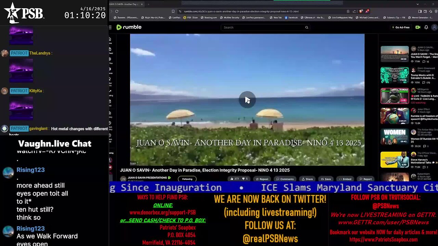This screenshot has height=246, width=438.
Task: Open the Booking.com bookmark
Action: click(x=209, y=17)
